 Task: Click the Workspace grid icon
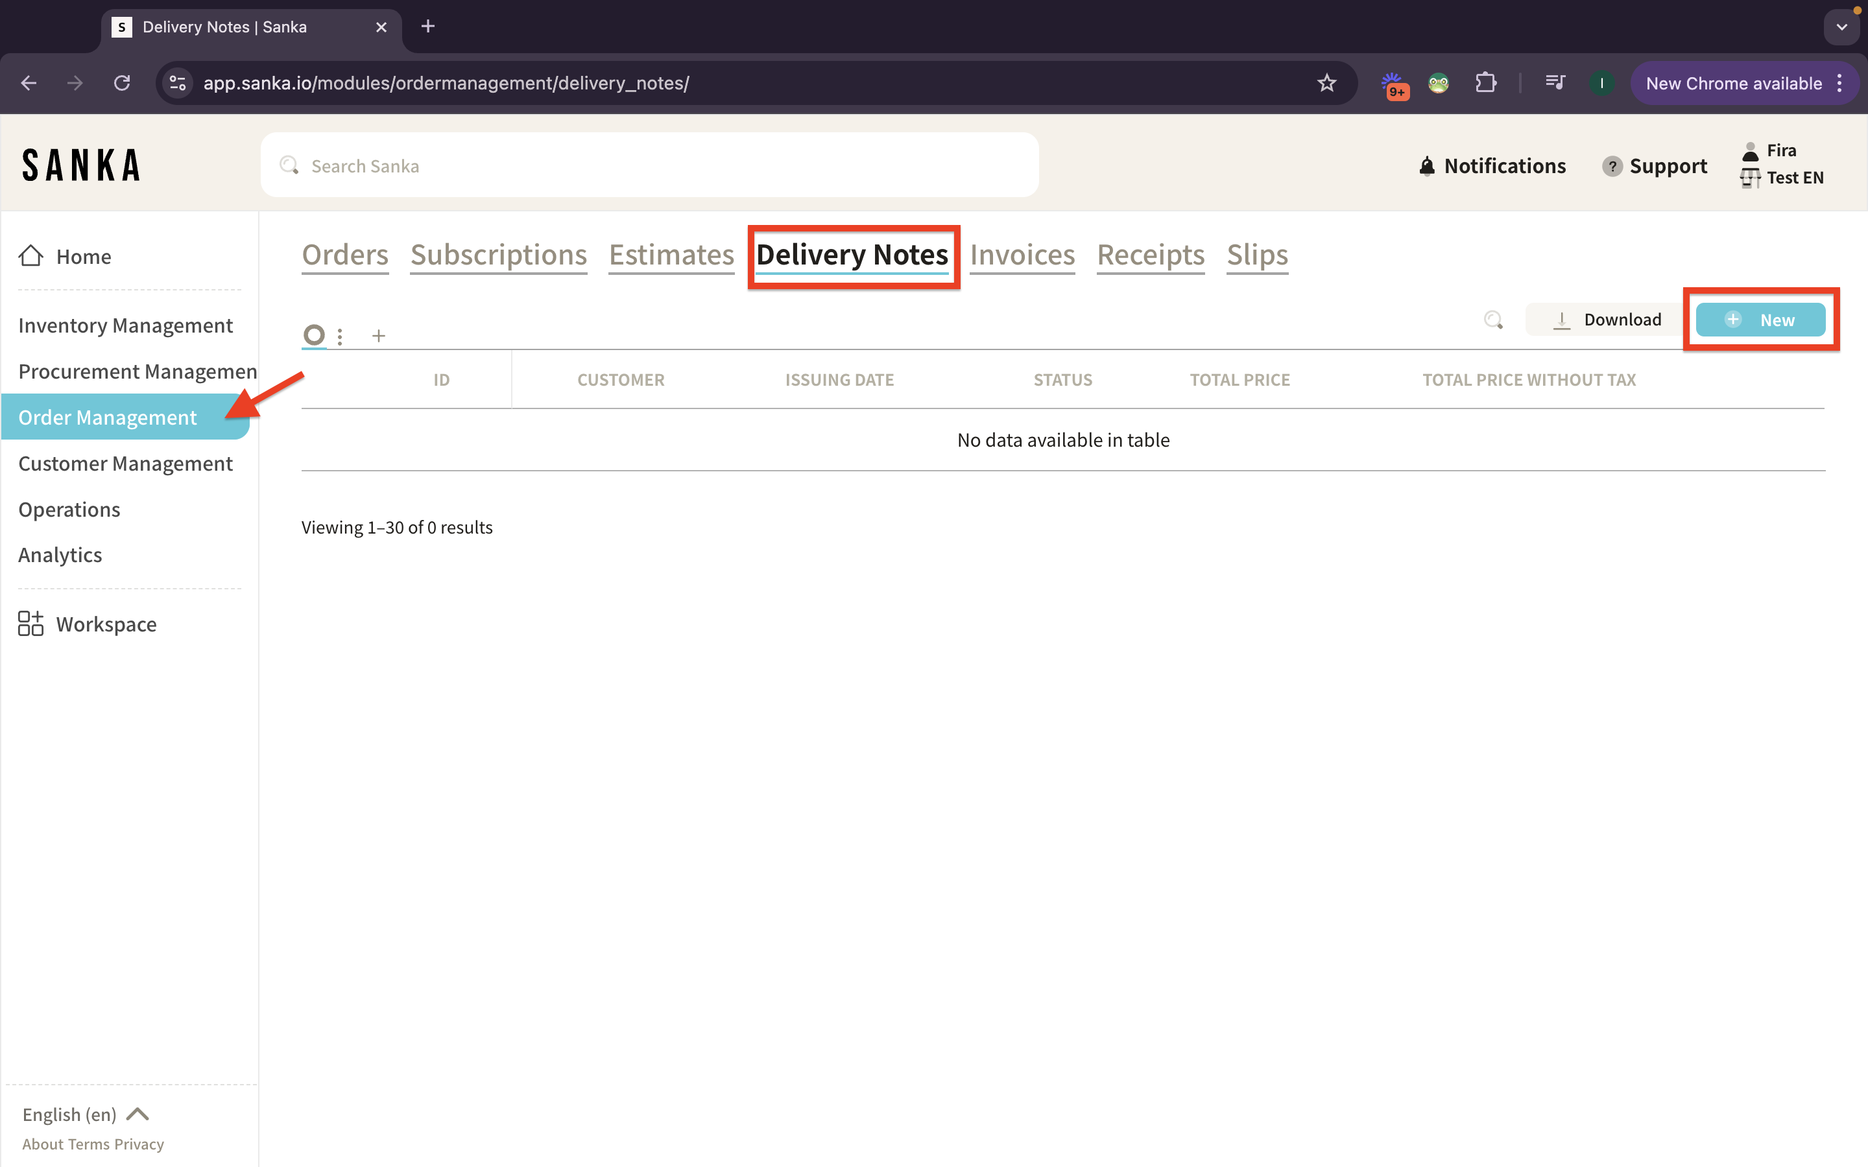pos(31,623)
